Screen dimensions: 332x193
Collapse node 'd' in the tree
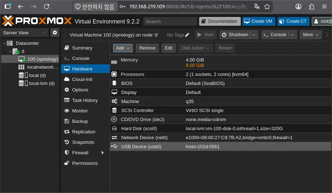click(x=10, y=51)
